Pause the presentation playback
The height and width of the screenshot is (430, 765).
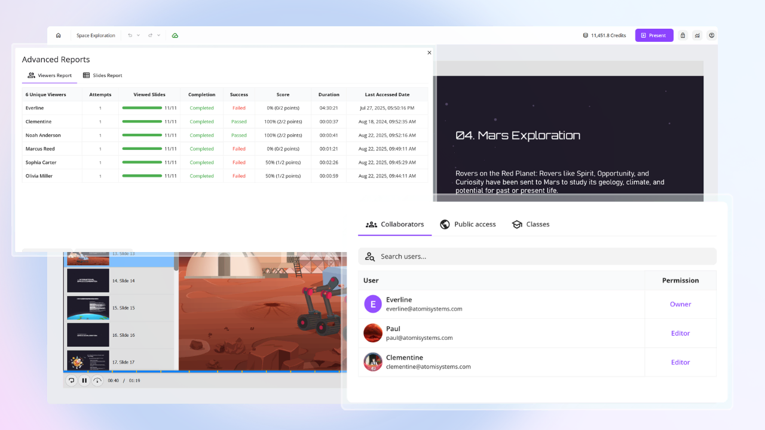[x=84, y=380]
